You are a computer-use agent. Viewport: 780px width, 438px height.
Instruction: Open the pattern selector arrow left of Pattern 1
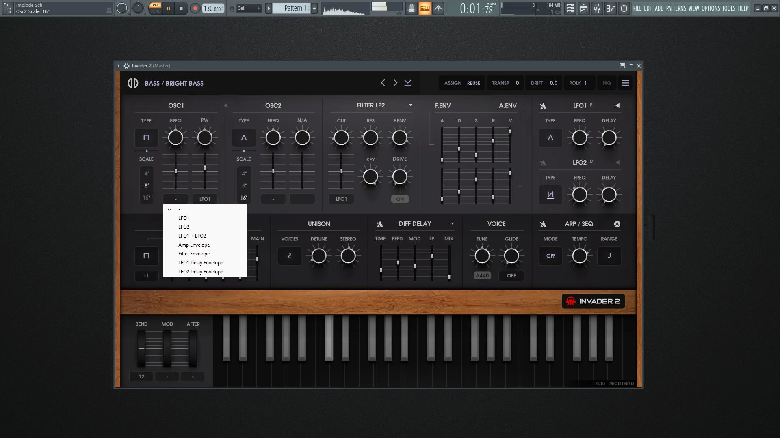point(269,8)
